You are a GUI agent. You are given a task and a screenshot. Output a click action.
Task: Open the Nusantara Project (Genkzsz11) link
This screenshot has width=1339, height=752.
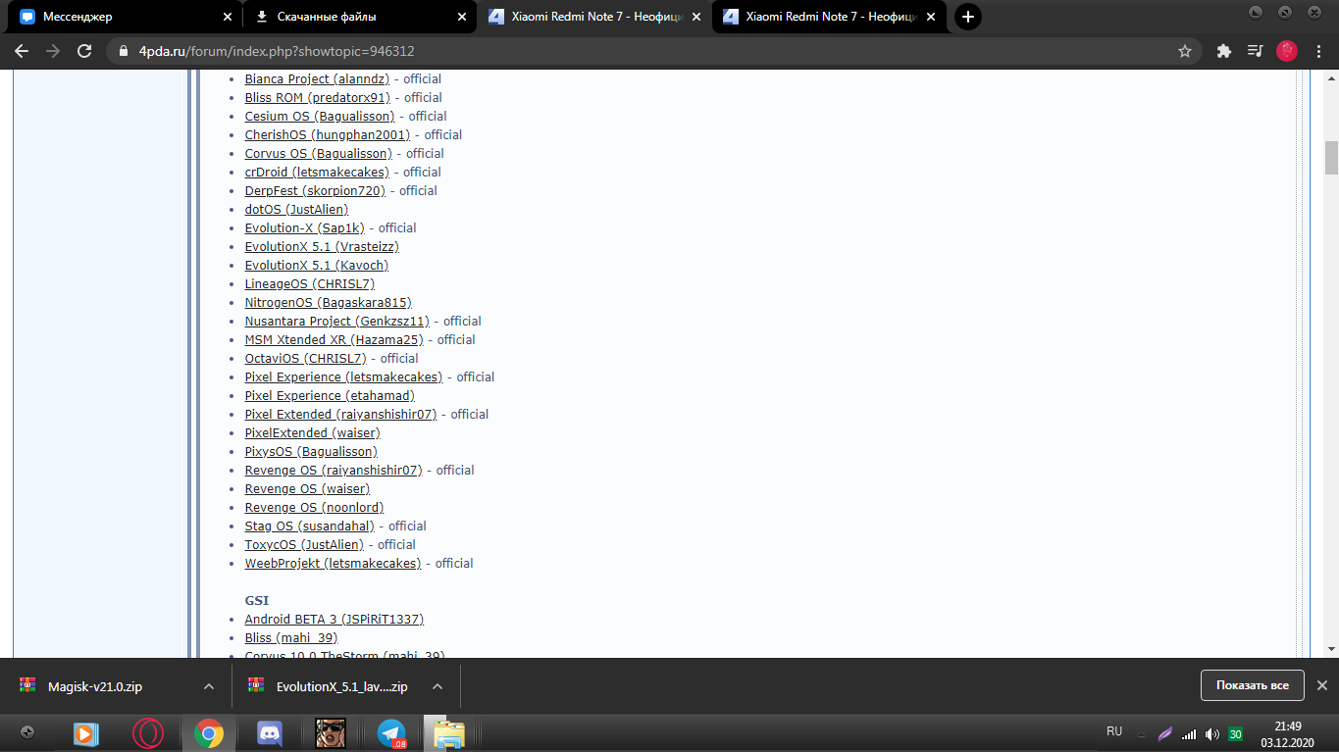click(x=336, y=322)
